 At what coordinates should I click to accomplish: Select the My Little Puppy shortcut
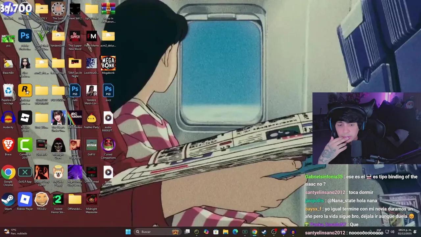coord(58,176)
